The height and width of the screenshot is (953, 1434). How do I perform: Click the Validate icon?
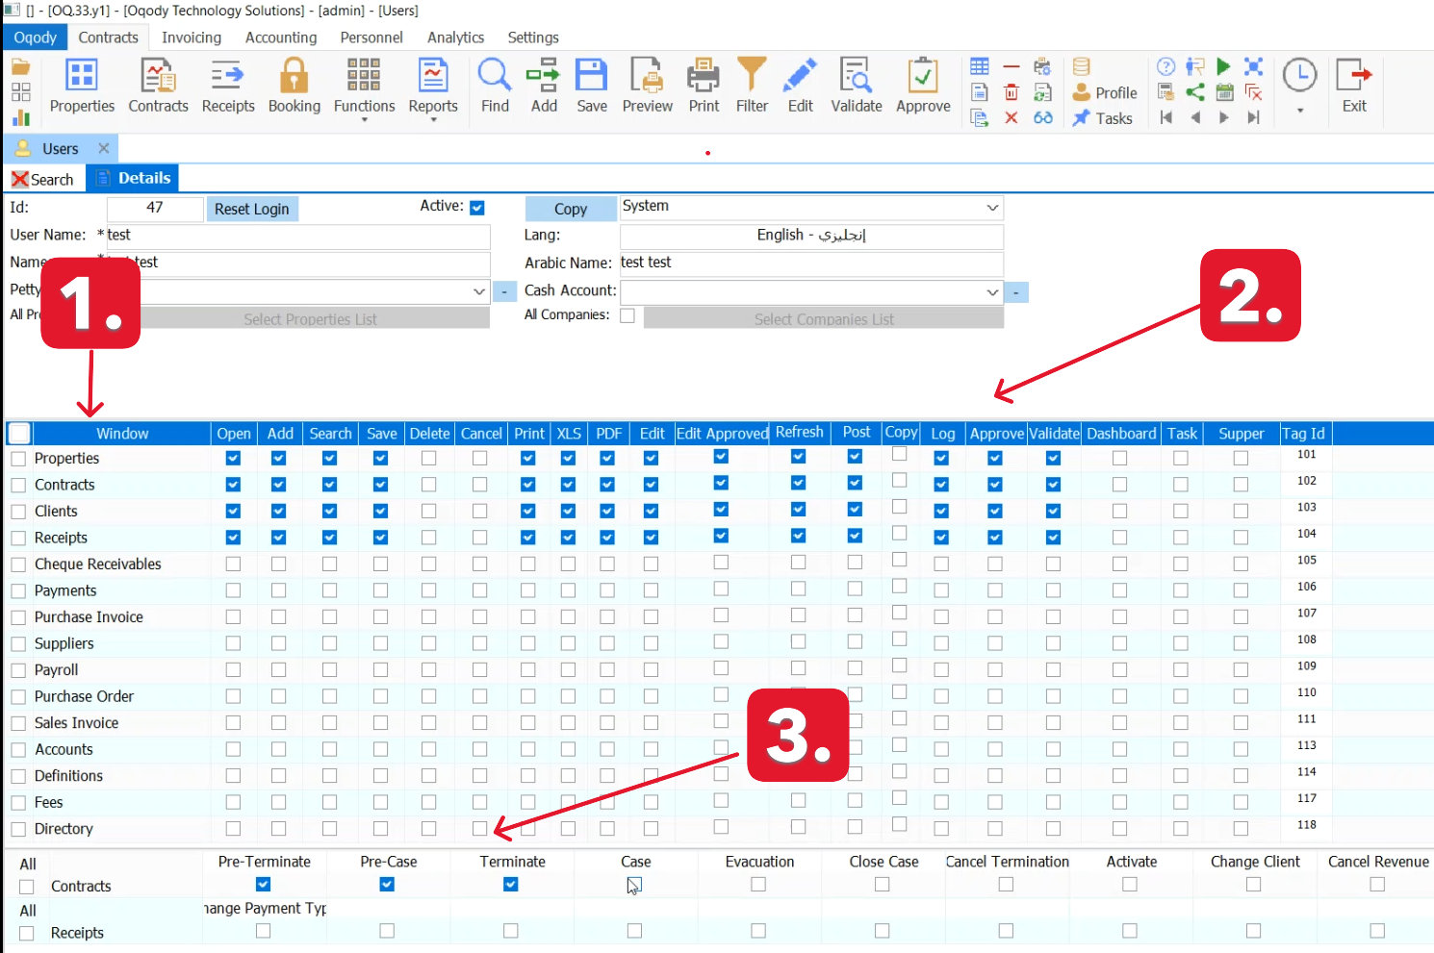(x=856, y=77)
